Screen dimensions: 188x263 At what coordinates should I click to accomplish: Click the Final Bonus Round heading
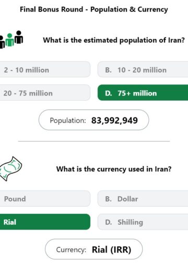94,9
